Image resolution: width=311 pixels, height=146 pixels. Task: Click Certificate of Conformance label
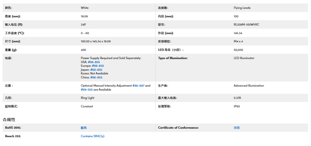[178, 128]
